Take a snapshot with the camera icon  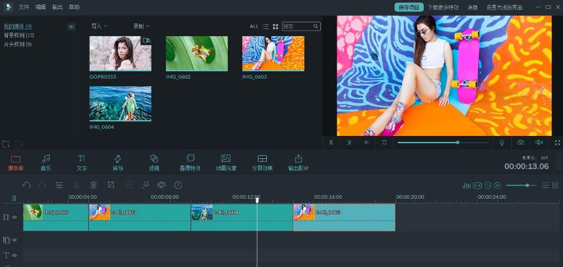pos(520,143)
